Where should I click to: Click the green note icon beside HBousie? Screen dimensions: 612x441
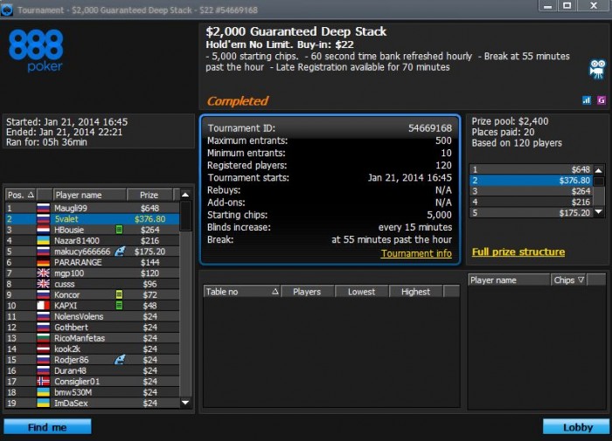(120, 230)
